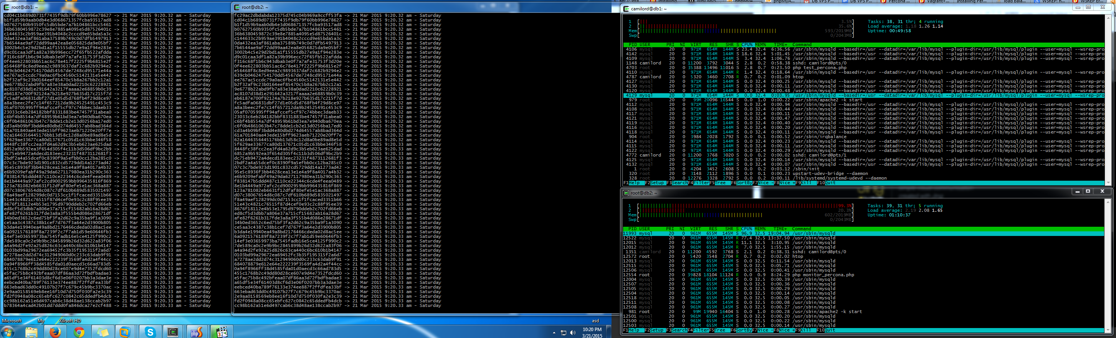The image size is (1116, 338).
Task: Select db1 htop row php test_percona.php
Action: pyautogui.click(x=864, y=68)
